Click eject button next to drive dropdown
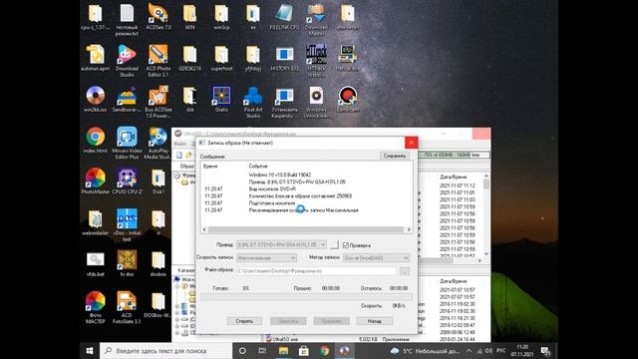Screen dimensions: 638x359 (x=334, y=244)
